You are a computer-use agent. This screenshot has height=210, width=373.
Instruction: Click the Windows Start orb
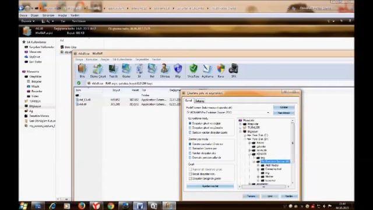(23, 206)
